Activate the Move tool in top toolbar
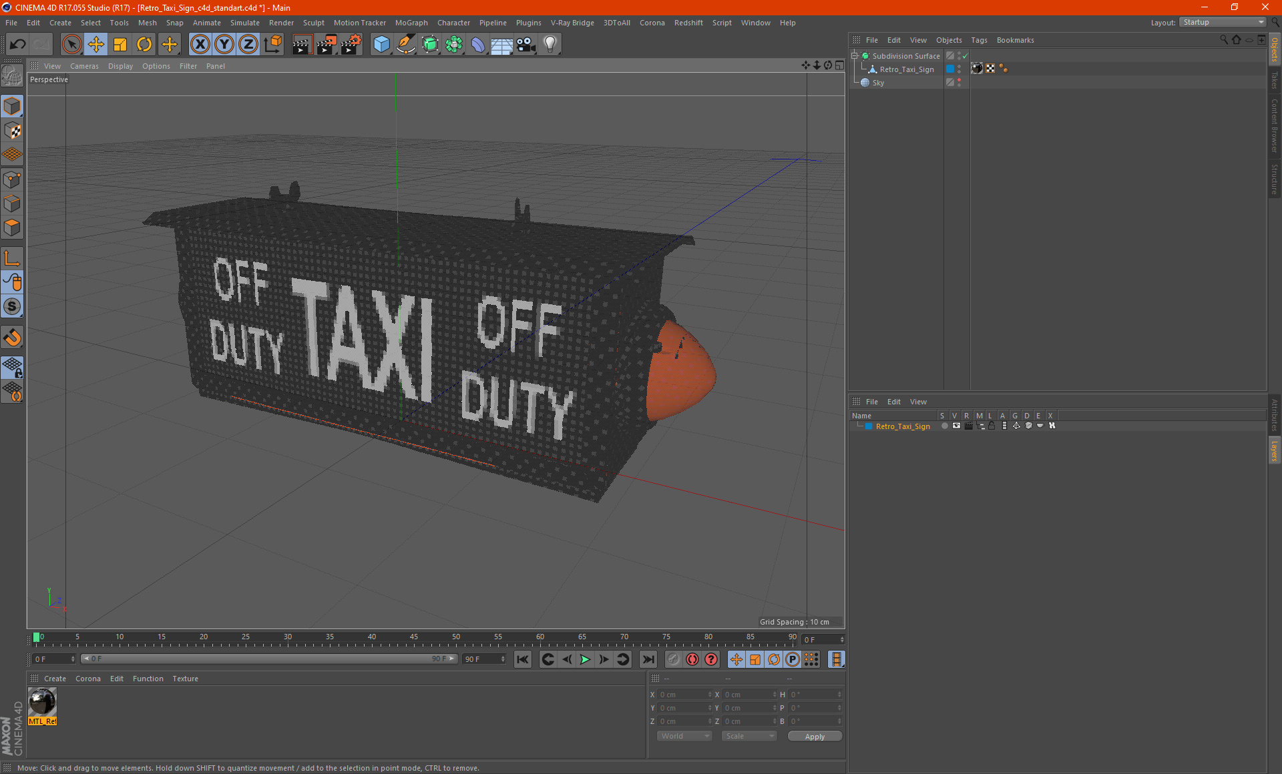The image size is (1282, 774). pyautogui.click(x=96, y=44)
